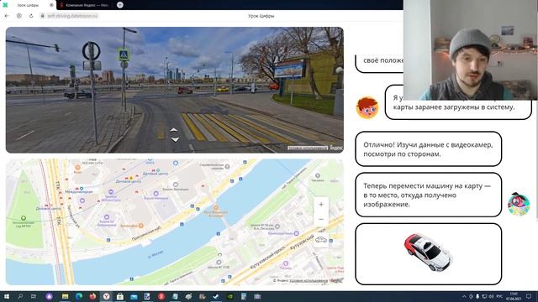Open NVIDIA app from taskbar
The image size is (538, 302).
[x=229, y=296]
